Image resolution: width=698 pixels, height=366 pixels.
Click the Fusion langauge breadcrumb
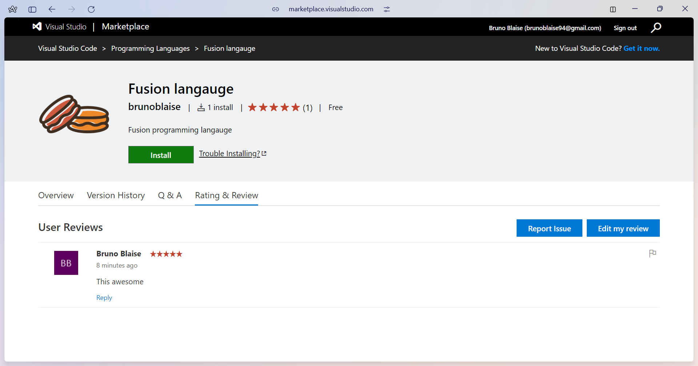229,48
